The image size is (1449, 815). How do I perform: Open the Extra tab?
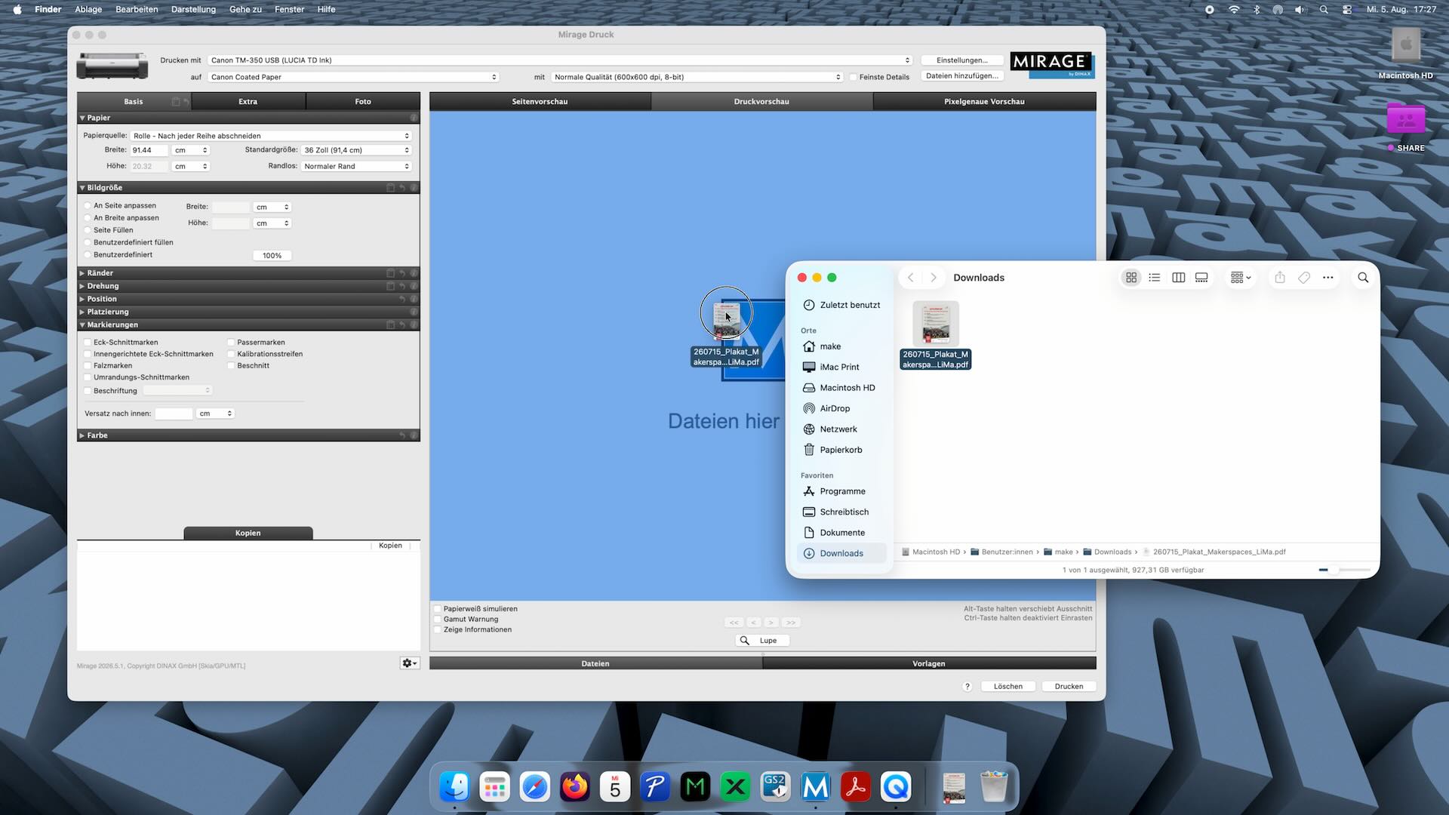point(248,101)
